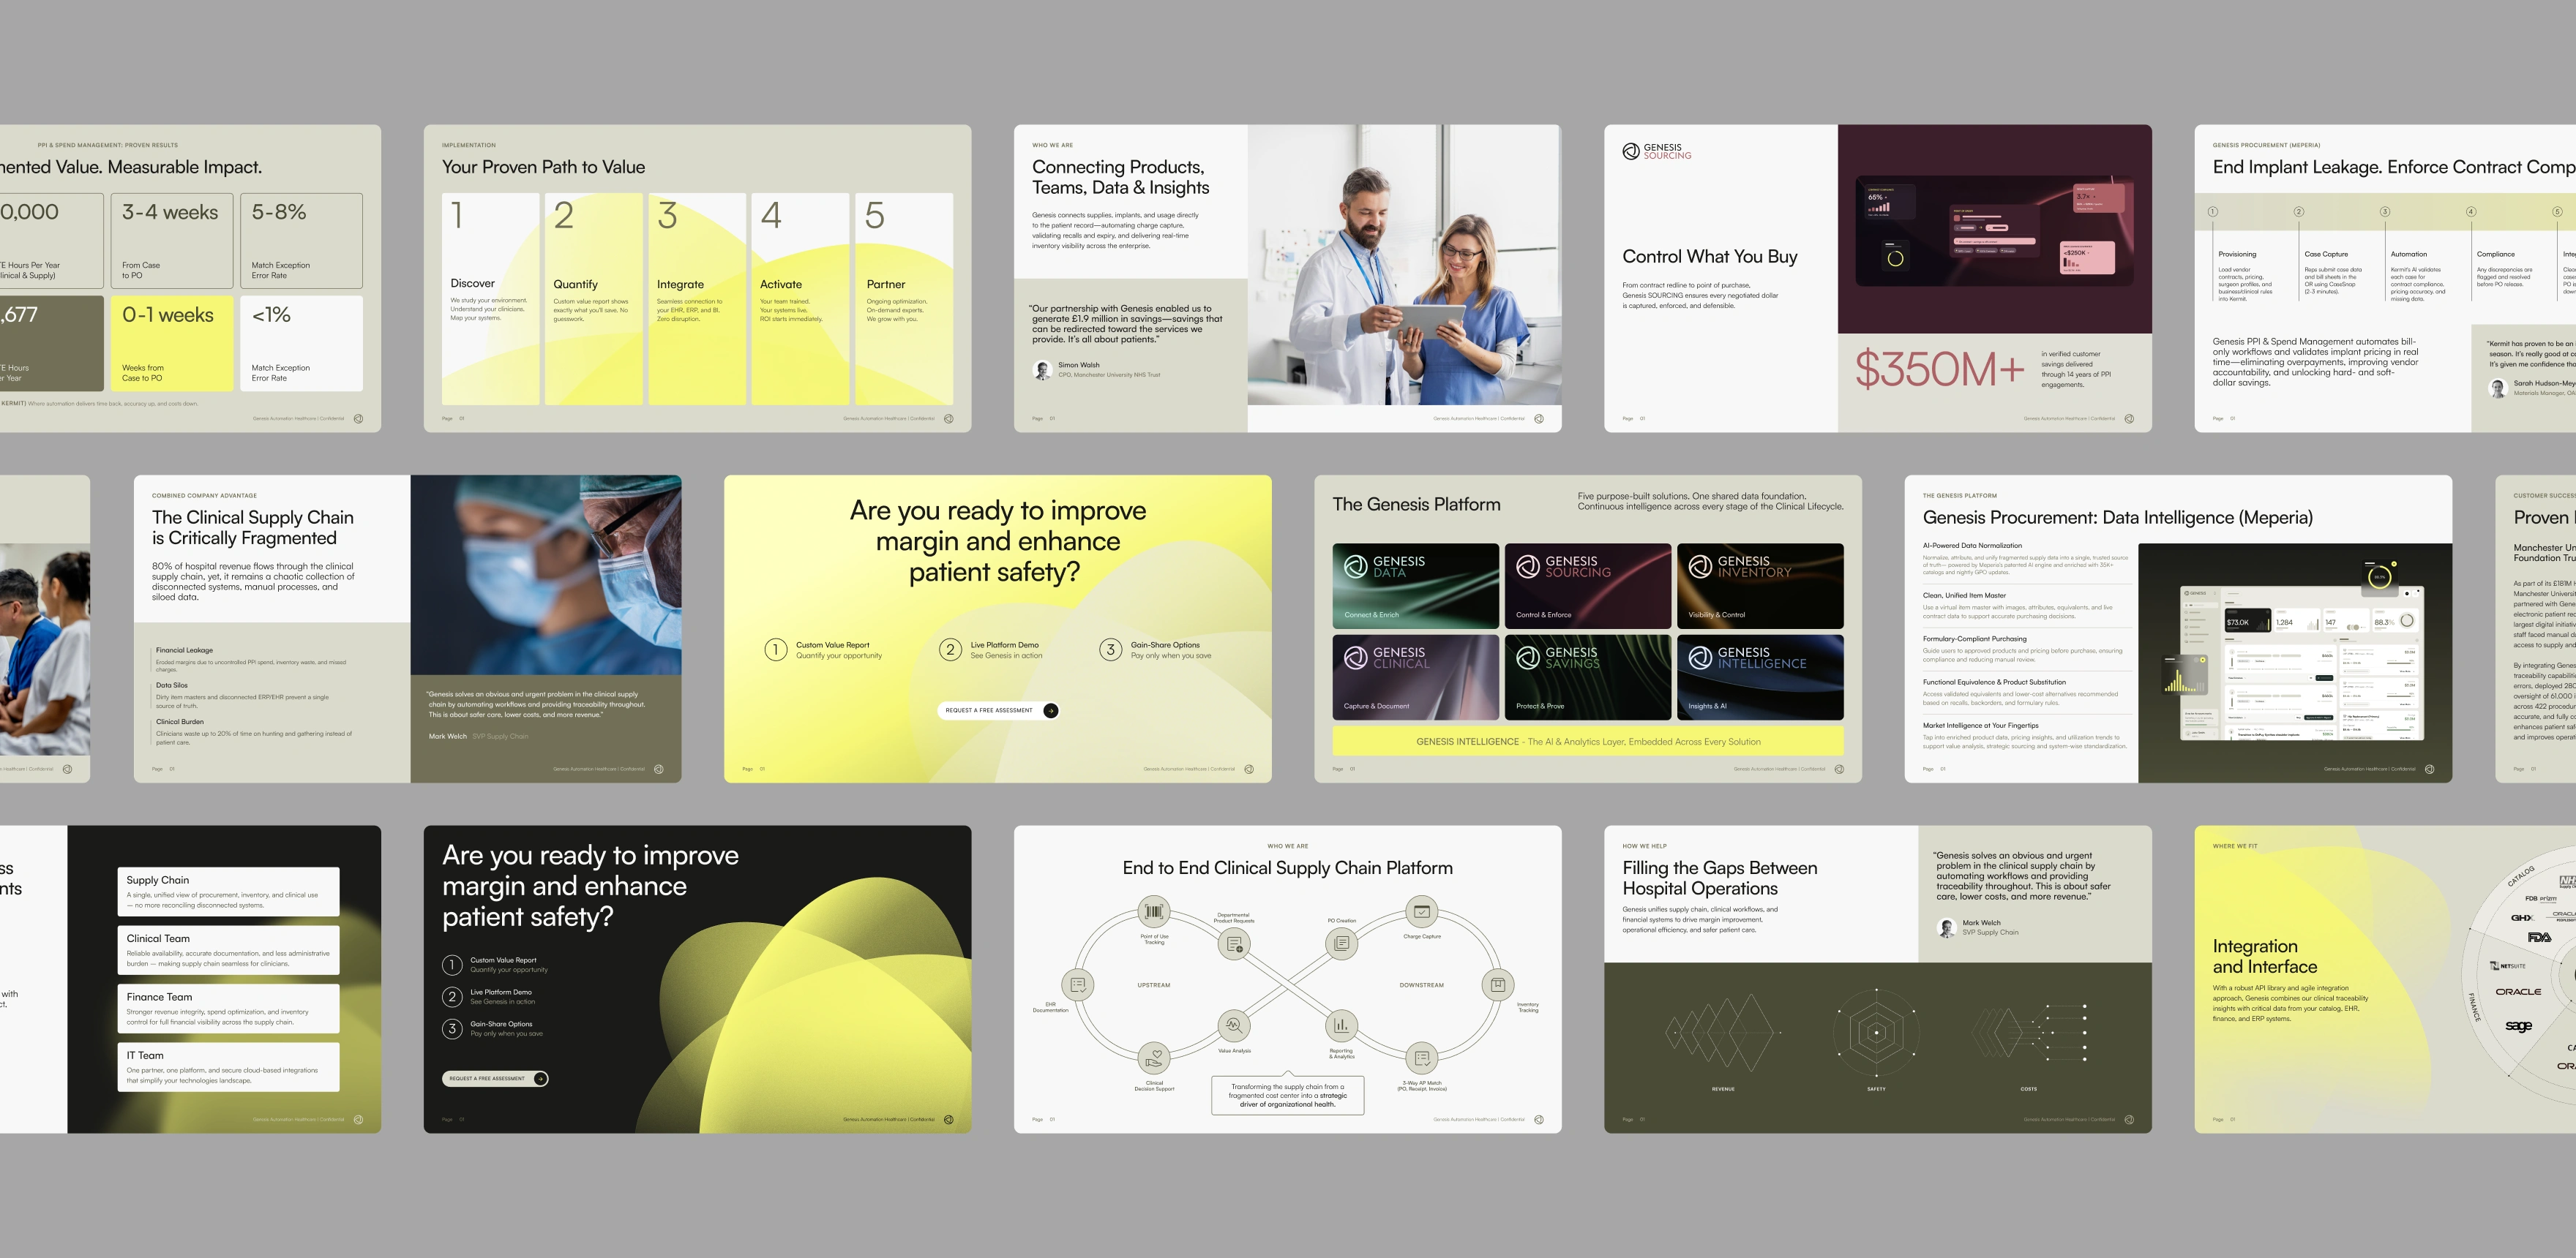
Task: Select the EHR Documentation icon
Action: 1078,984
